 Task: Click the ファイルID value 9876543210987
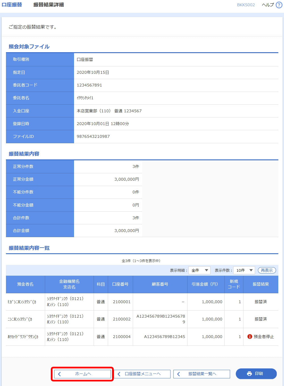coord(93,136)
